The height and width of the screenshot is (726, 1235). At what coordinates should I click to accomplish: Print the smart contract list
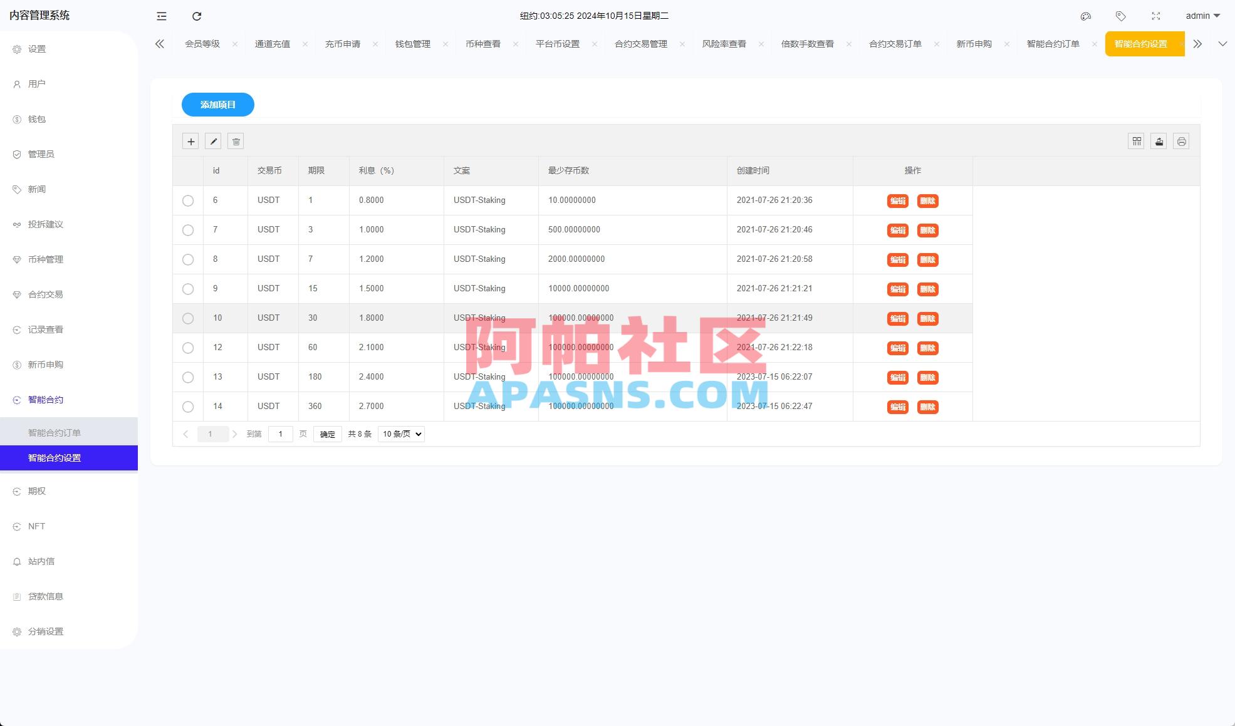pyautogui.click(x=1181, y=141)
